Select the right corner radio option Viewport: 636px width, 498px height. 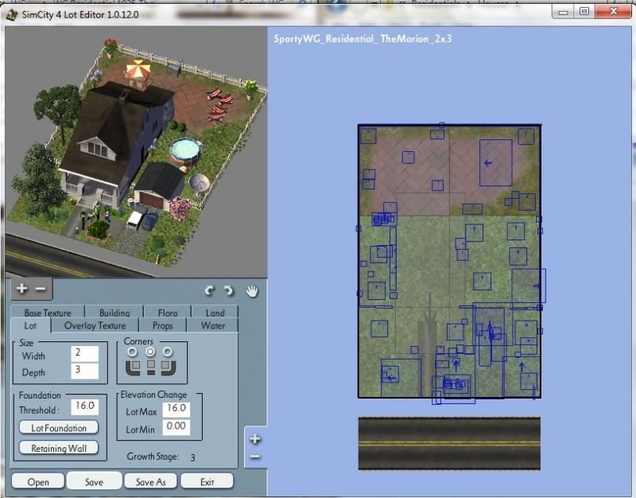[167, 352]
